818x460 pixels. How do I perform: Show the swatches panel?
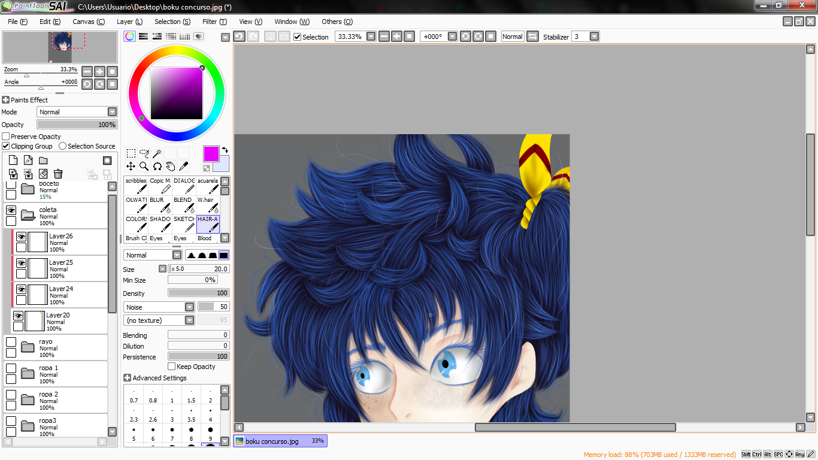pos(184,37)
